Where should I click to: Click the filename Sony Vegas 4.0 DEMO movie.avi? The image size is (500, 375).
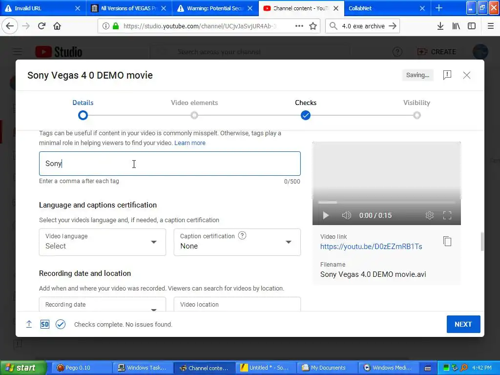point(373,274)
